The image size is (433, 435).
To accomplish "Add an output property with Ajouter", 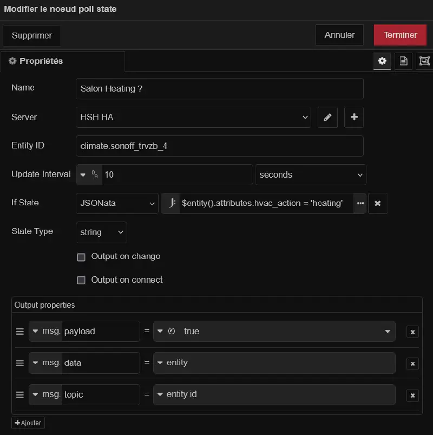I will (28, 423).
